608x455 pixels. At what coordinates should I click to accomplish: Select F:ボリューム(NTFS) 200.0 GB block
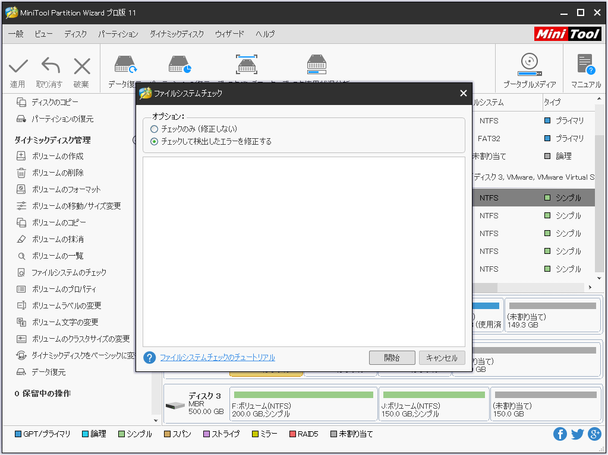(304, 405)
